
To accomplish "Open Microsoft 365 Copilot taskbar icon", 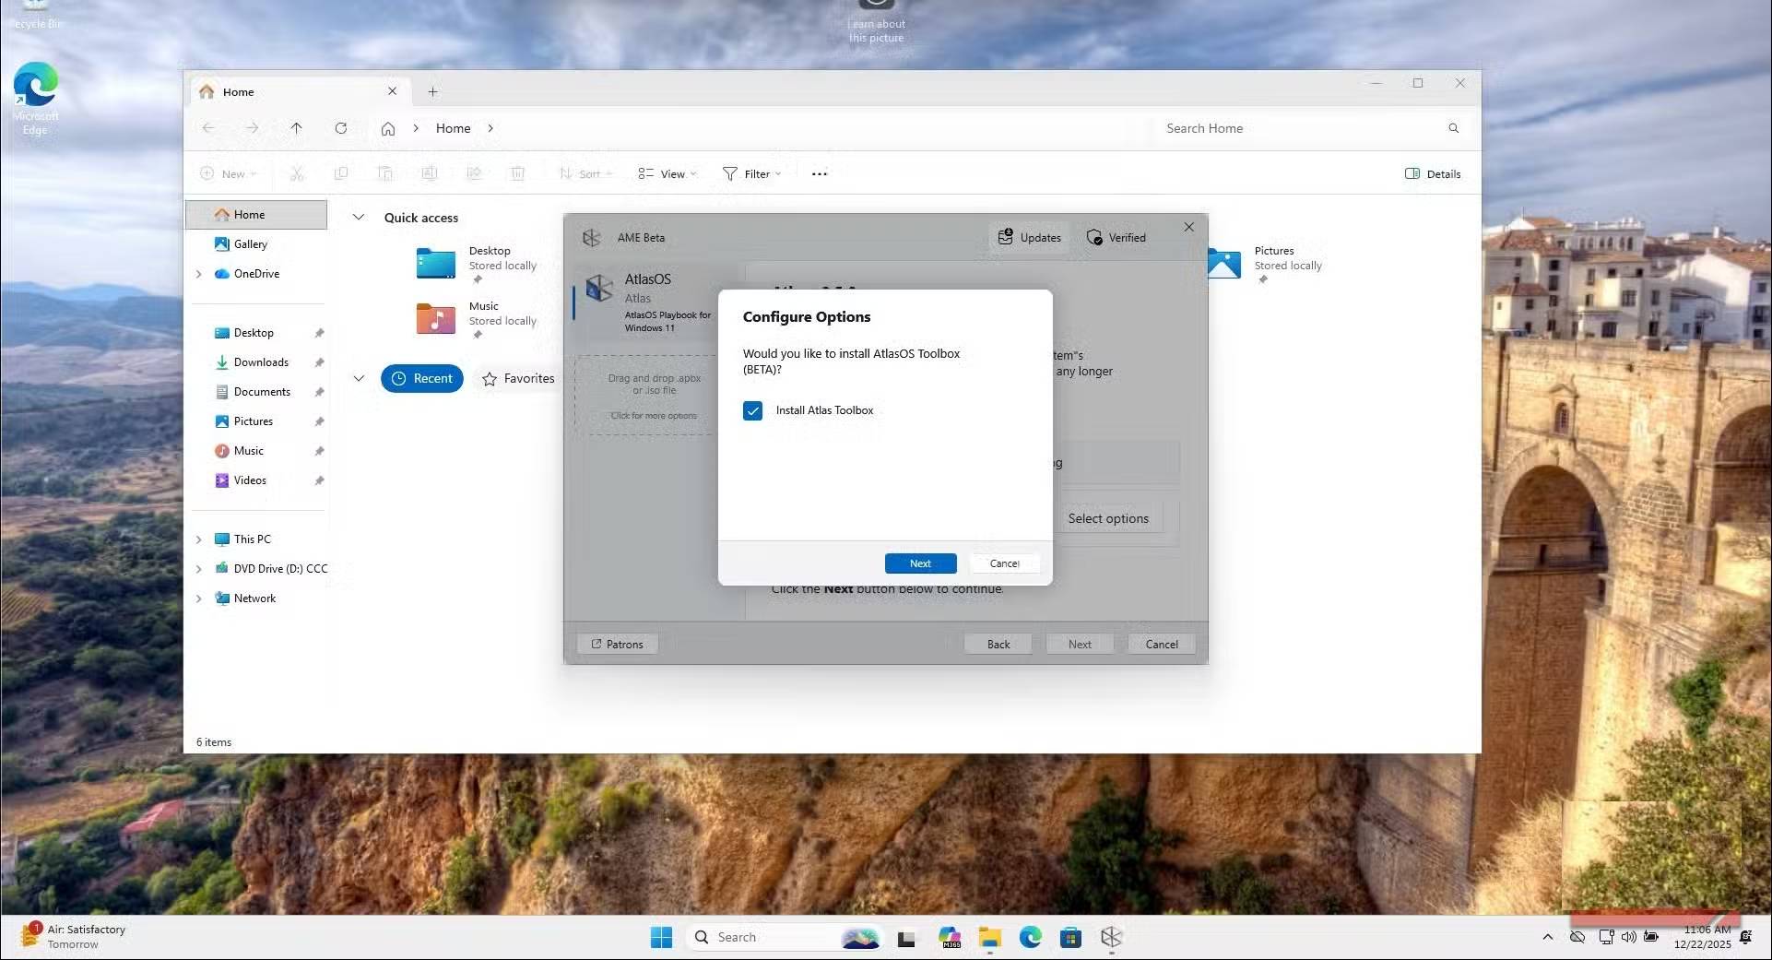I will [950, 937].
